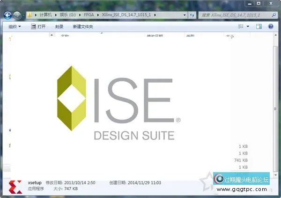
Task: Expand the arrow after 计算机 in path
Action: [56, 15]
